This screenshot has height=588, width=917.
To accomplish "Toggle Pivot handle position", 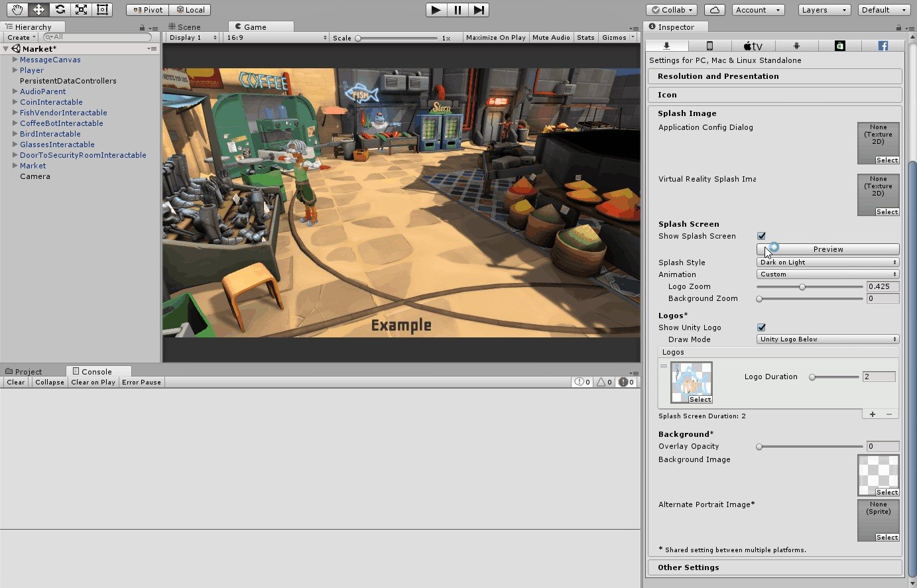I will click(147, 10).
